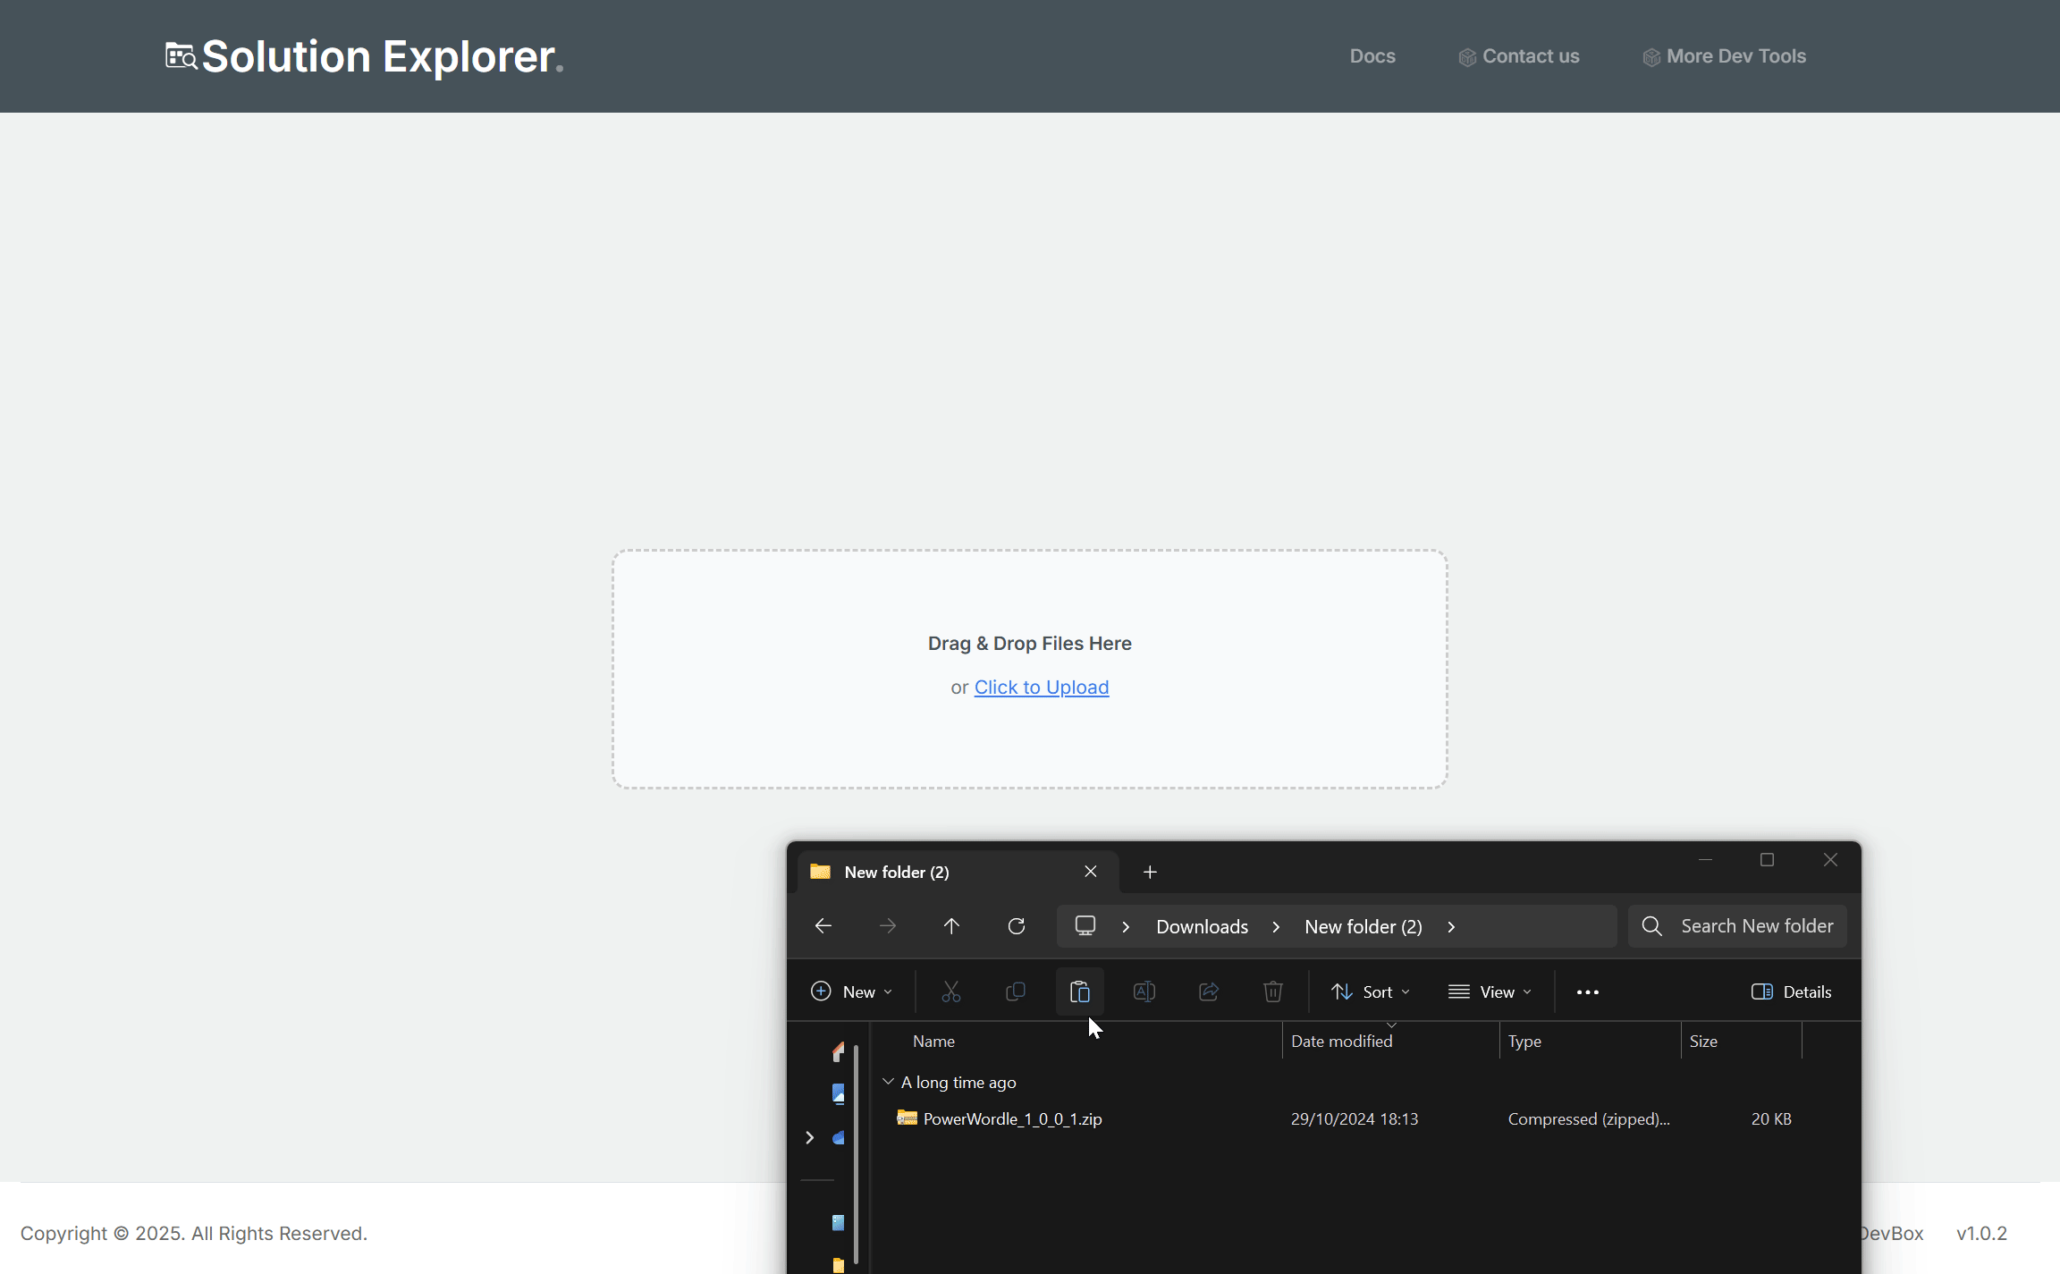Click the Paste icon in the toolbar
The image size is (2060, 1274).
pyautogui.click(x=1079, y=991)
